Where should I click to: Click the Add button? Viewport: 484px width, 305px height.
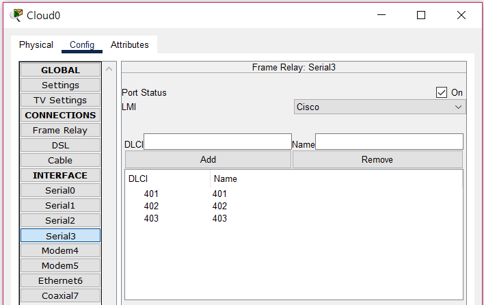click(208, 159)
